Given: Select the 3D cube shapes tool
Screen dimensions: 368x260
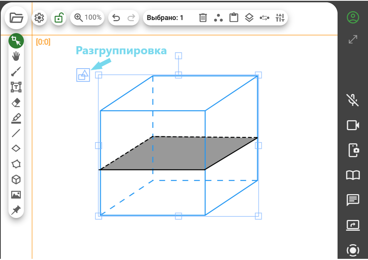Looking at the screenshot, I should (16, 179).
